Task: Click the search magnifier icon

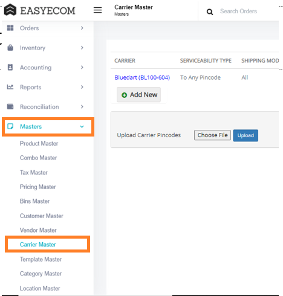Action: click(210, 12)
